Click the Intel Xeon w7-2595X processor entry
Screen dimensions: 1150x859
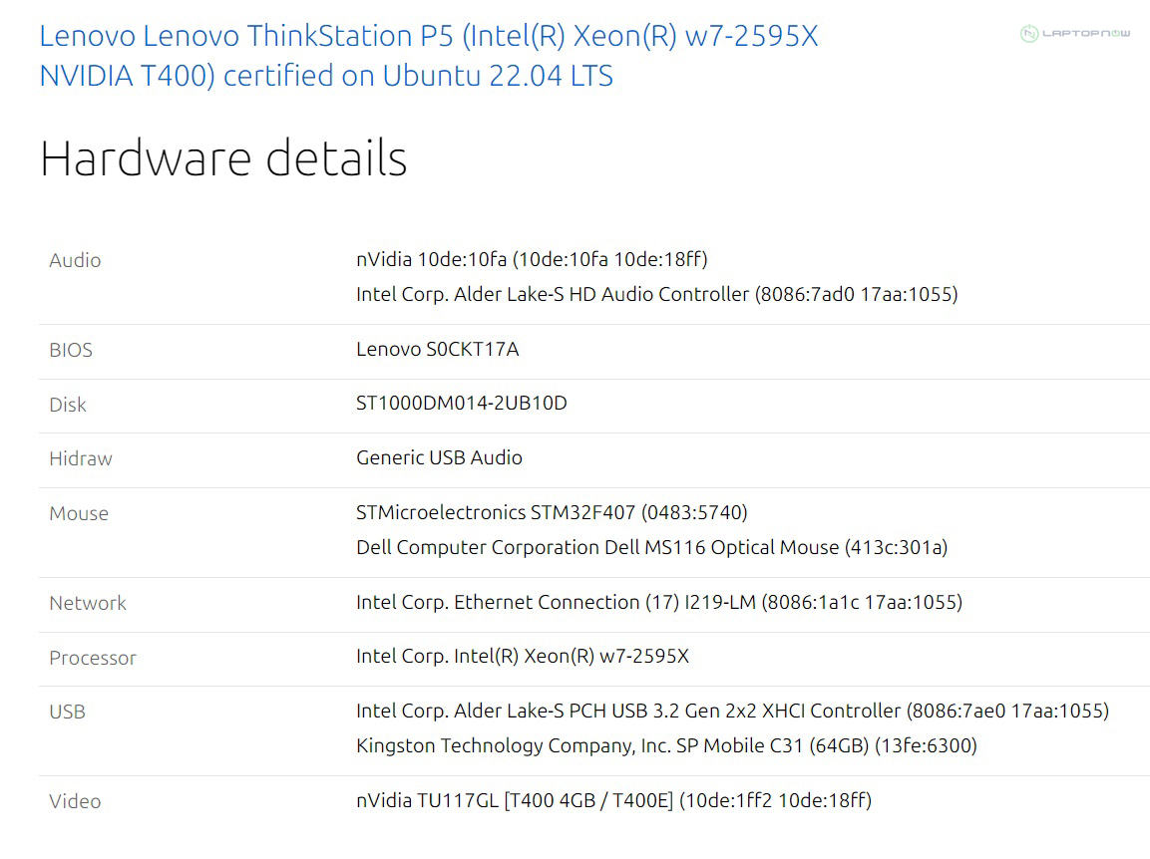[x=522, y=657]
